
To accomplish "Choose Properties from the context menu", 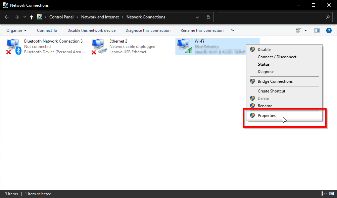I will pyautogui.click(x=267, y=115).
